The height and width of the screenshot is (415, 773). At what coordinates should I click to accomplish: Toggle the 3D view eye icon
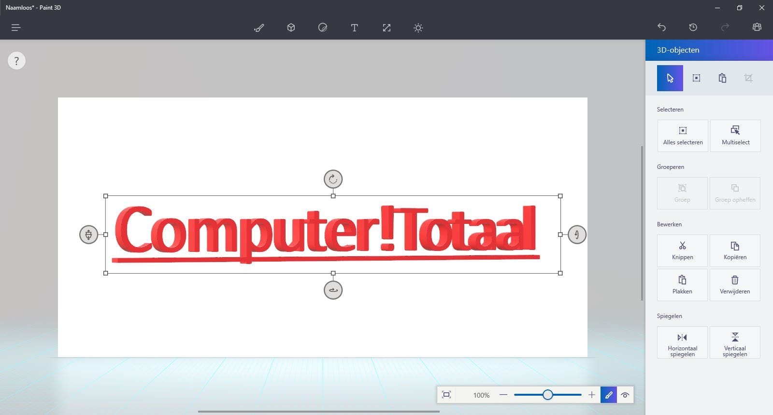pos(625,395)
